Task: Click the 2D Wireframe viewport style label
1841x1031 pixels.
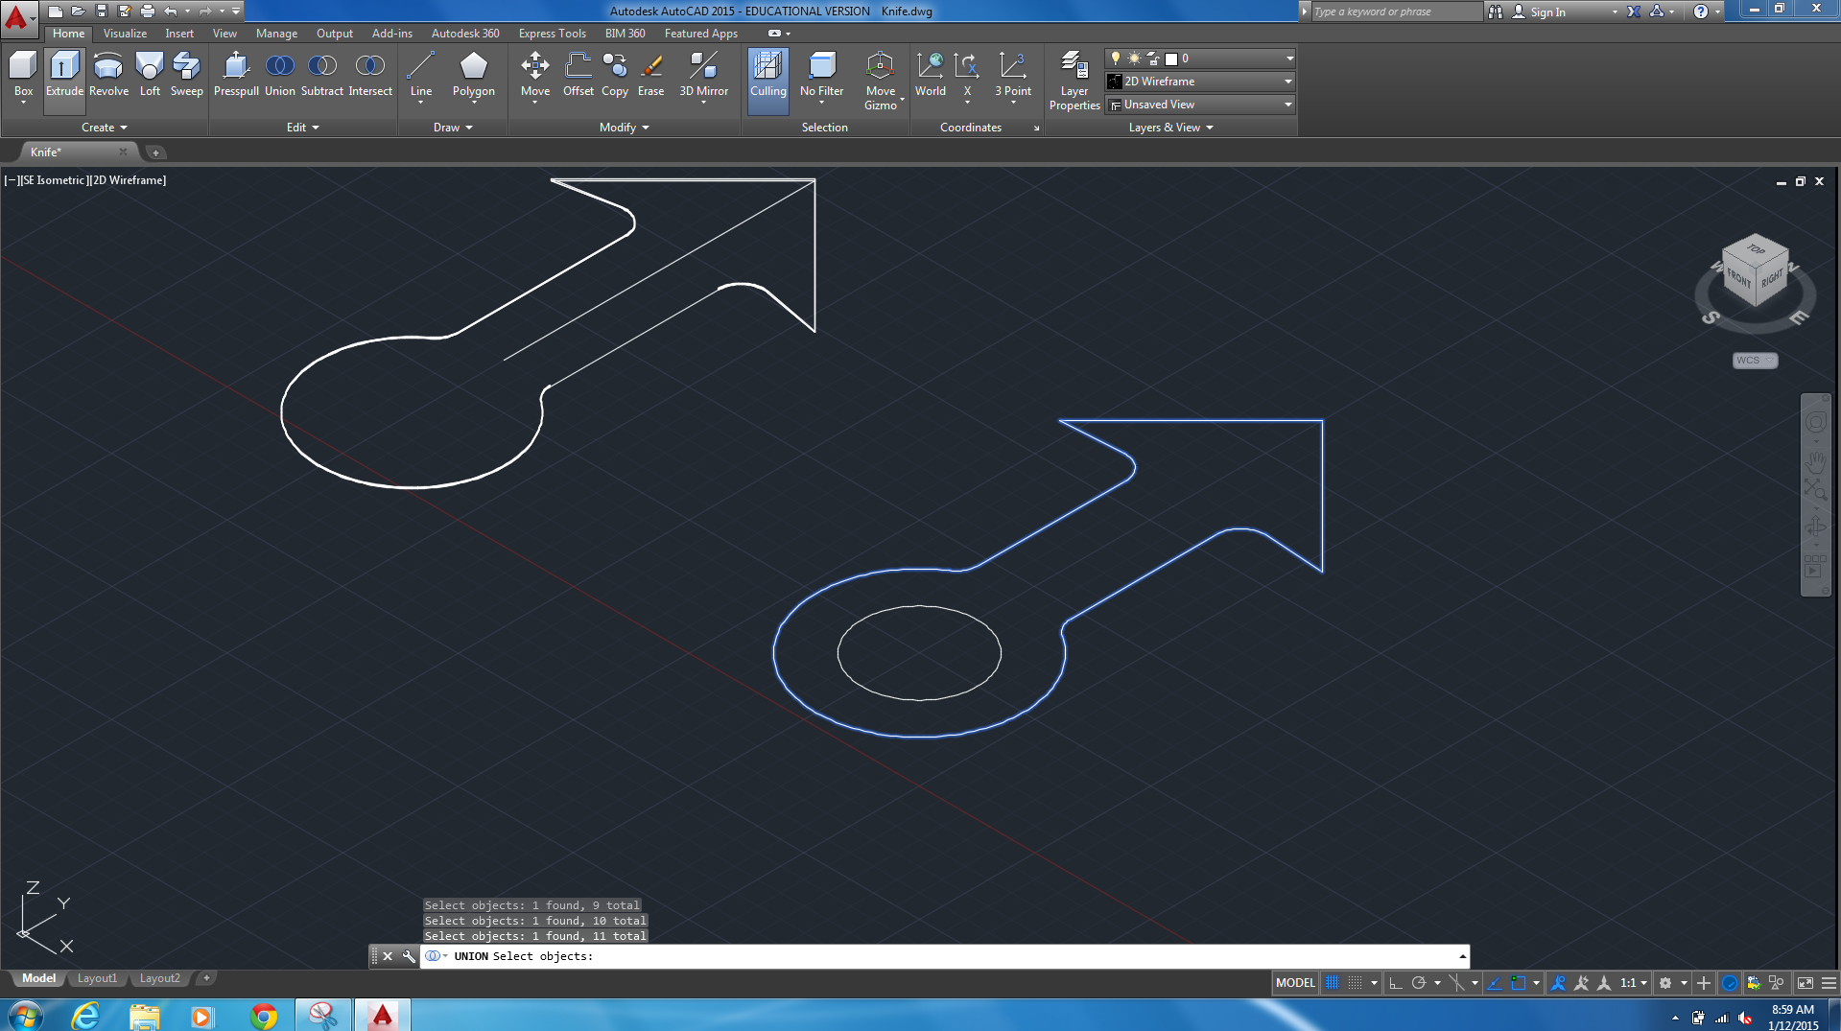Action: tap(129, 180)
